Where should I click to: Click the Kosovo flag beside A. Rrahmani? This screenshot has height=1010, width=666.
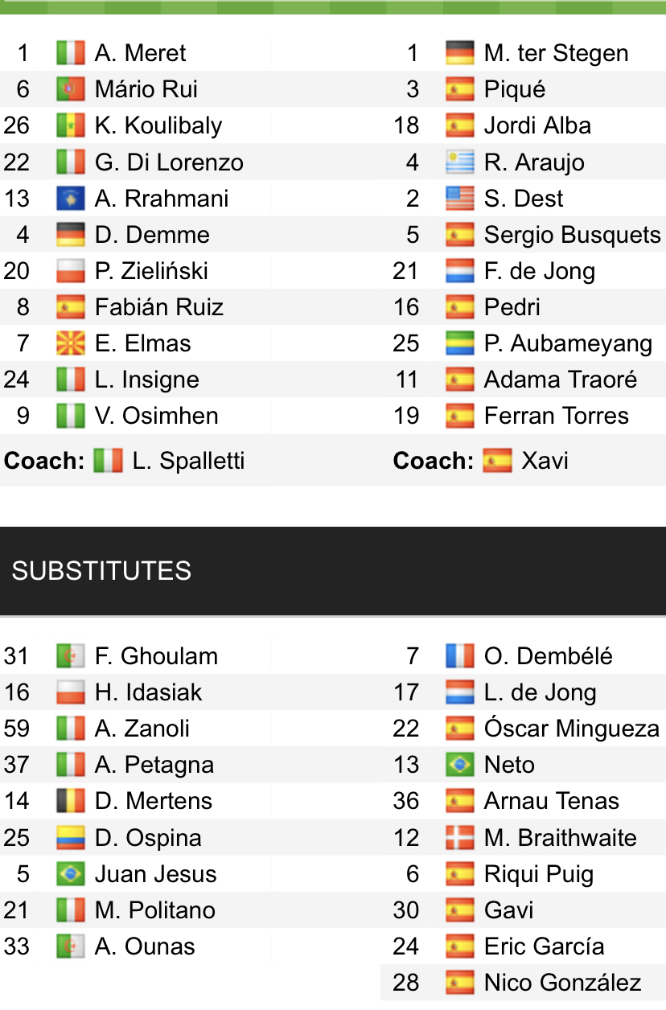pos(71,199)
